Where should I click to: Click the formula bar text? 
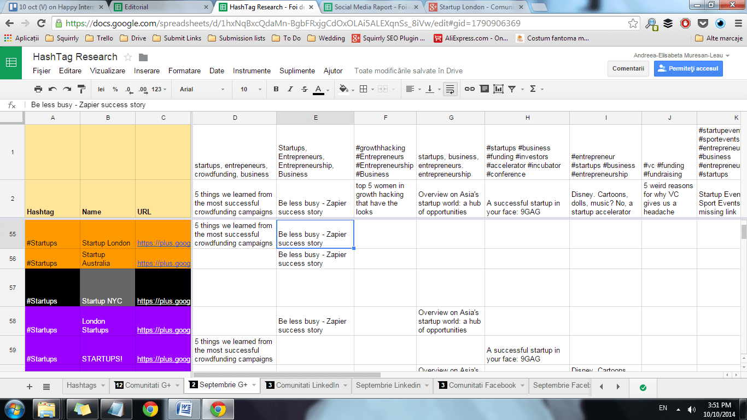point(88,105)
